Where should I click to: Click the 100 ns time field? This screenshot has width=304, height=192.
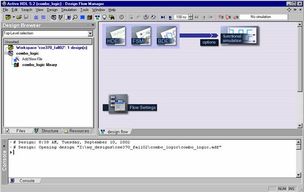click(x=181, y=17)
